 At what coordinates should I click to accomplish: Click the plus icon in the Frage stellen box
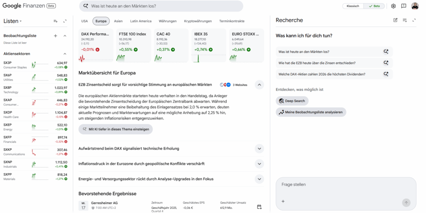pos(283,201)
